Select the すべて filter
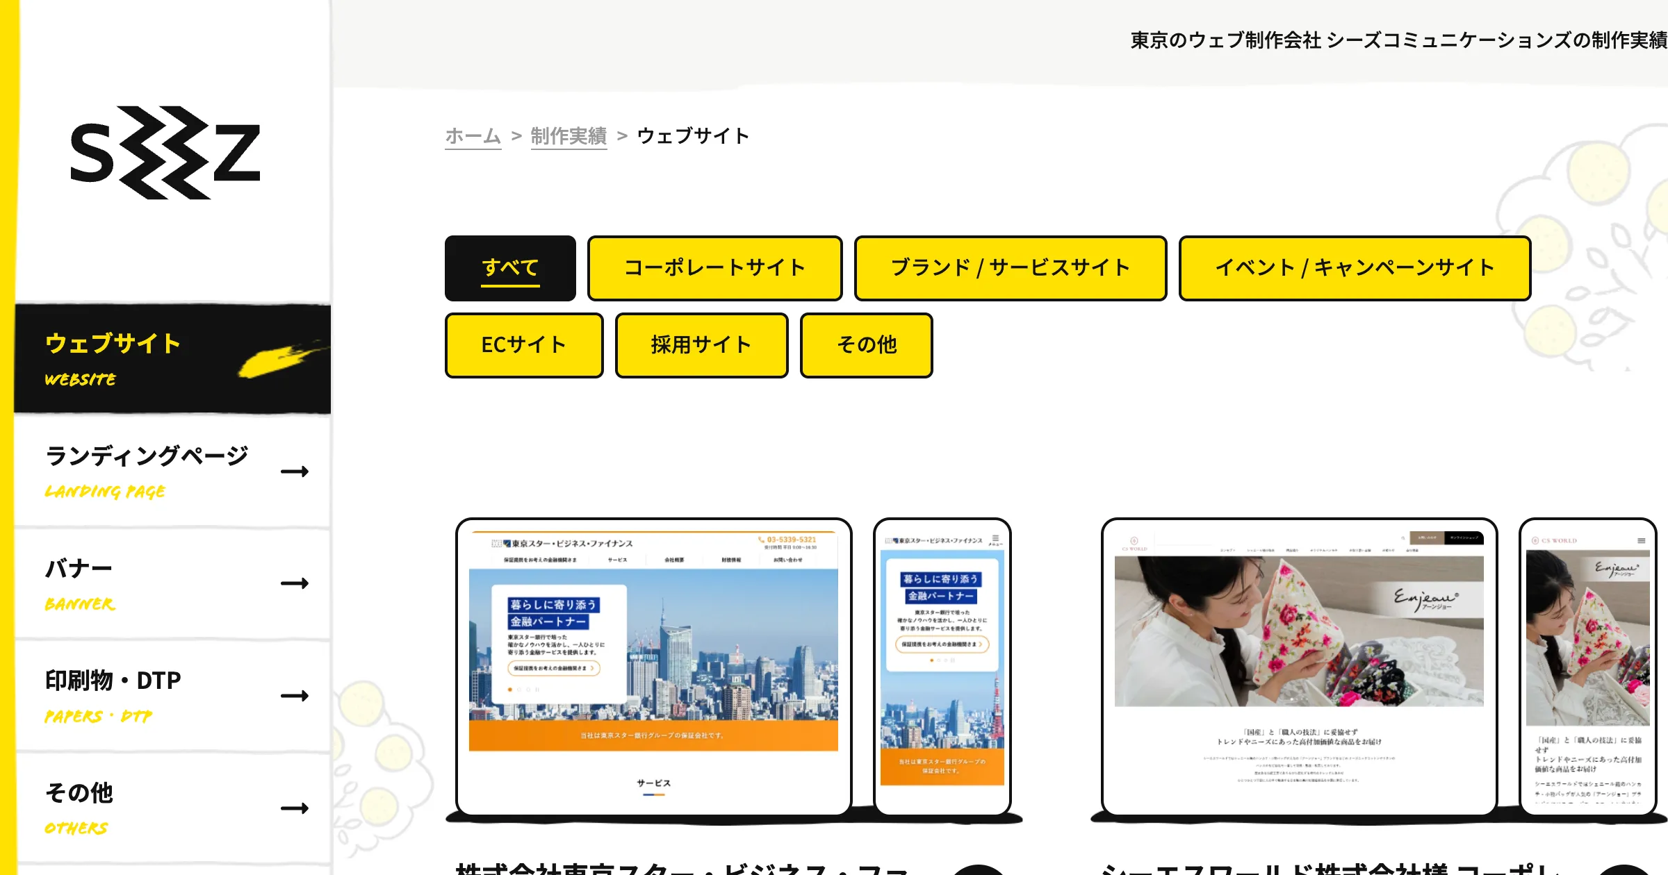 click(x=510, y=269)
